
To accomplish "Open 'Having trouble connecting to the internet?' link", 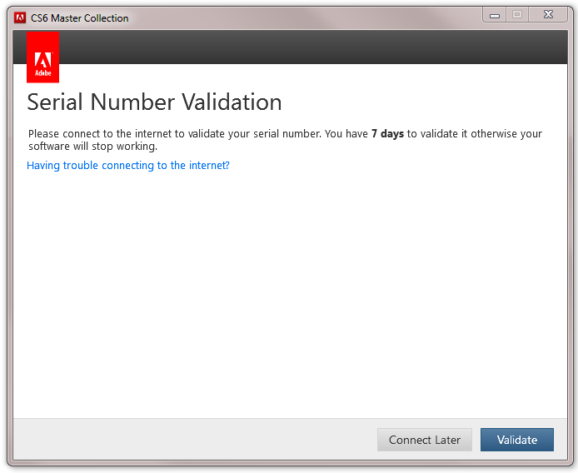I will 128,165.
